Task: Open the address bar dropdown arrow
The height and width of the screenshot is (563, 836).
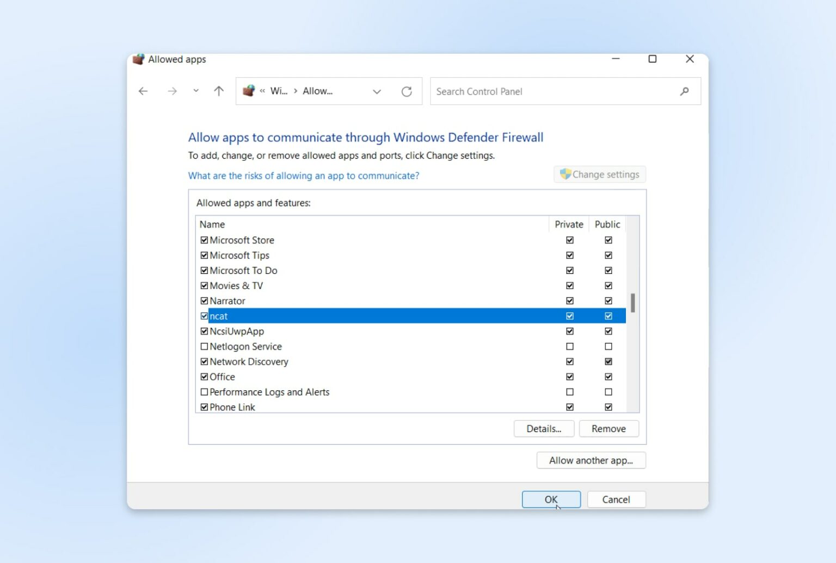Action: [x=377, y=91]
